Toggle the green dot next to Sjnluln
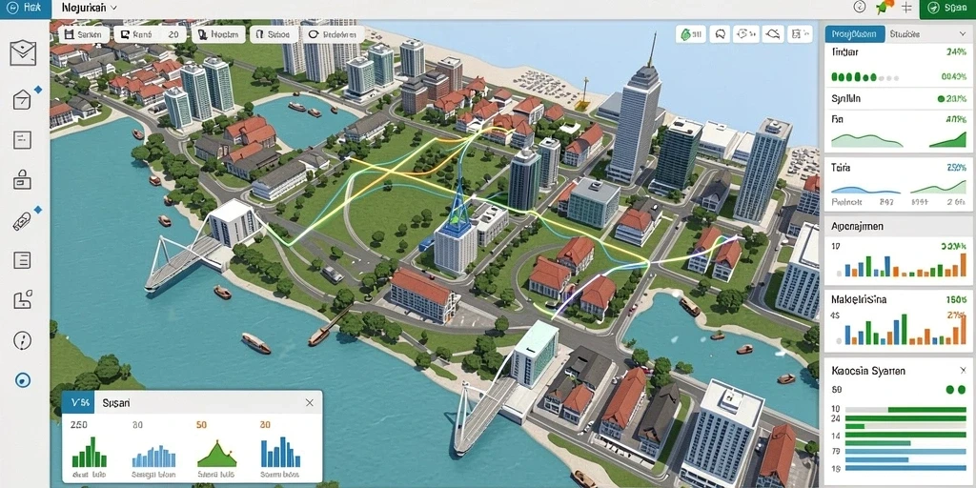 [x=941, y=98]
